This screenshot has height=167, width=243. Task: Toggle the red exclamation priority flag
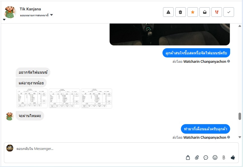point(217,12)
